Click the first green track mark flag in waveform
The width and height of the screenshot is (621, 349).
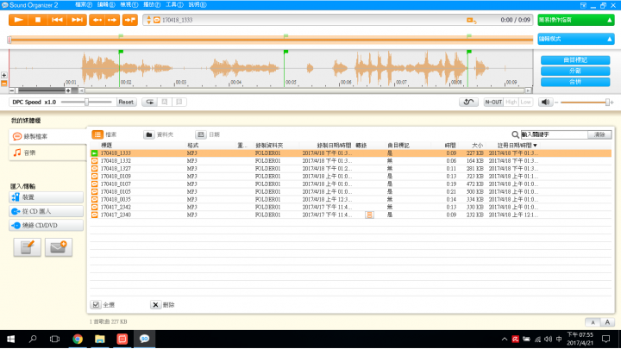pos(122,52)
